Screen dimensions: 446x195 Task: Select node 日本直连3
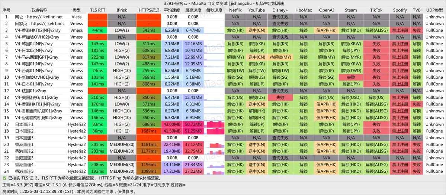pyautogui.click(x=24, y=138)
